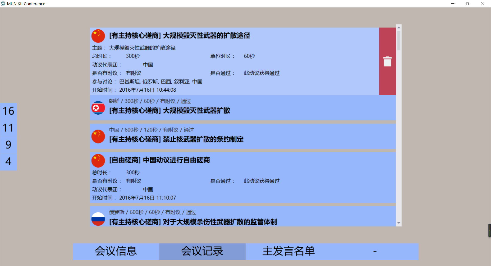Click the "-" tab at bottom right

374,252
